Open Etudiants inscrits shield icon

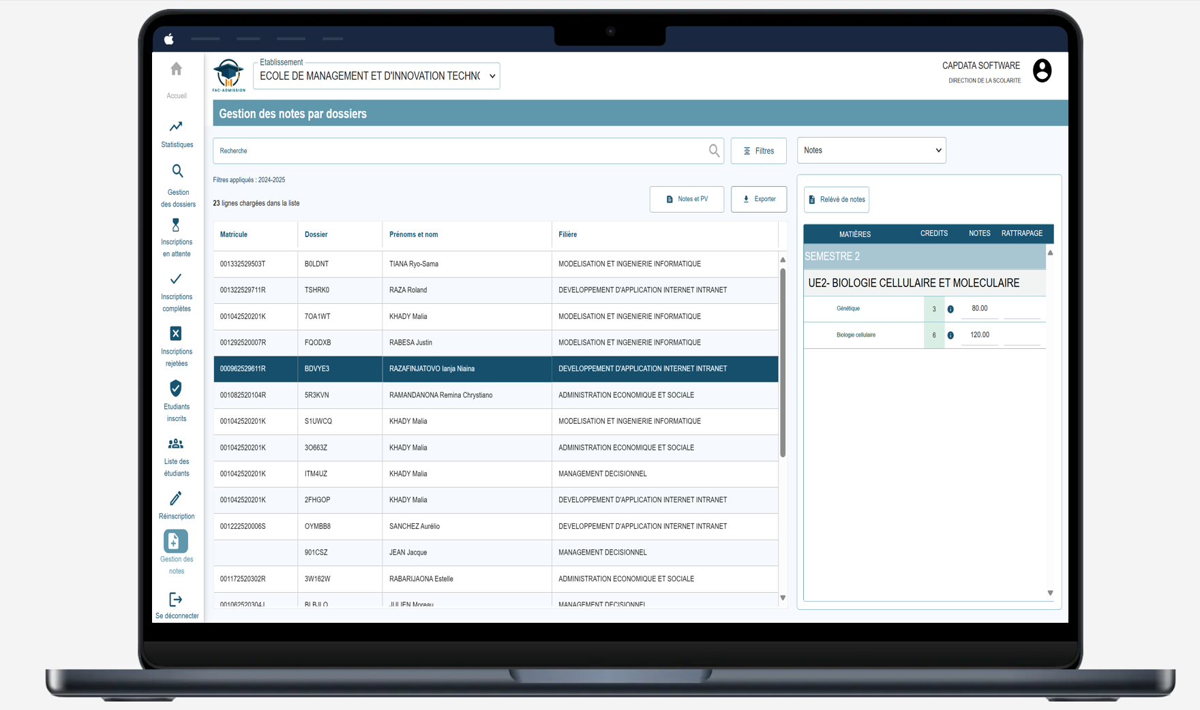click(176, 388)
